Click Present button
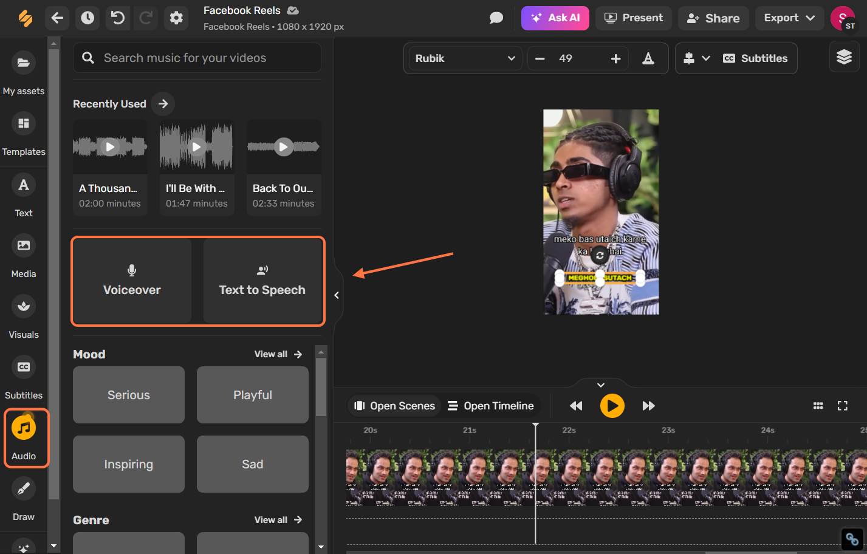867x554 pixels. 634,18
